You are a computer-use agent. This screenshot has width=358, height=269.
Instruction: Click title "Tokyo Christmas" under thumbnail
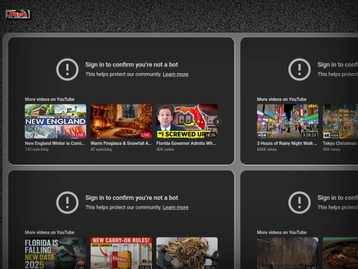point(340,143)
